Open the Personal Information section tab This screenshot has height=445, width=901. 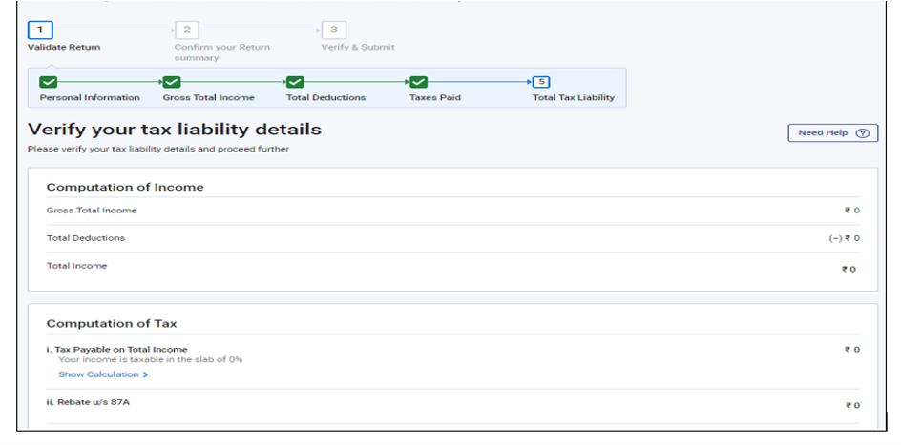coord(90,97)
